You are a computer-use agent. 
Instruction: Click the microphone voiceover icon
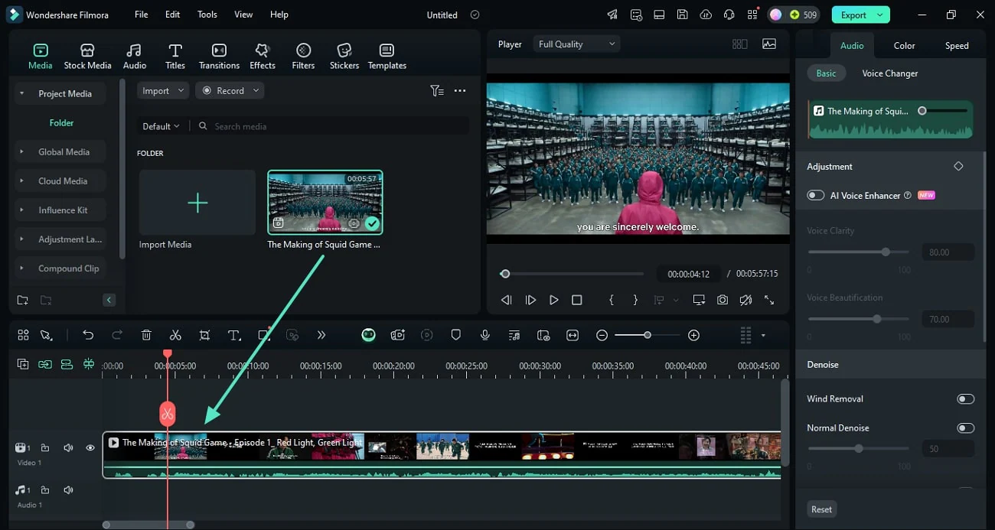[x=485, y=335]
